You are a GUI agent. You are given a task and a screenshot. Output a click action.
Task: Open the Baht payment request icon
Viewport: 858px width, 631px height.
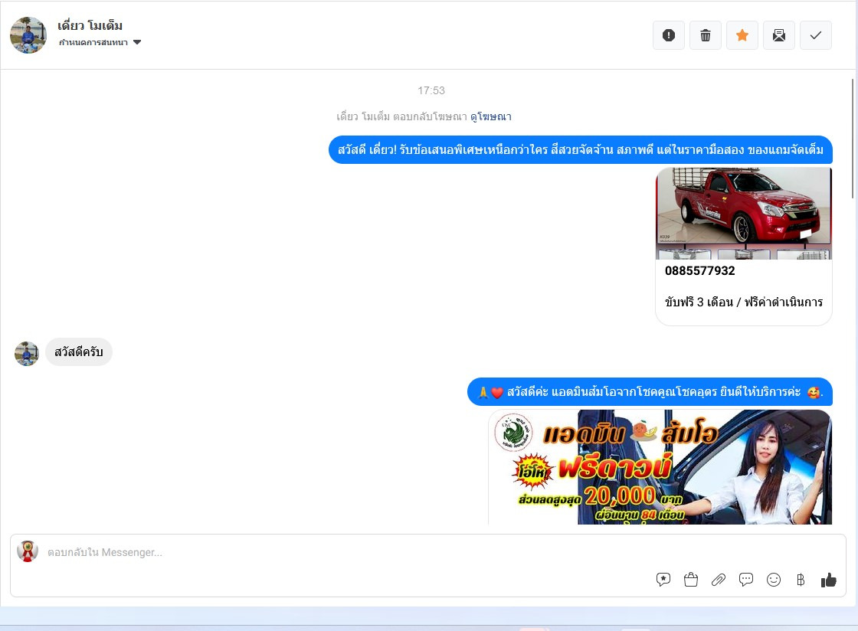click(801, 580)
